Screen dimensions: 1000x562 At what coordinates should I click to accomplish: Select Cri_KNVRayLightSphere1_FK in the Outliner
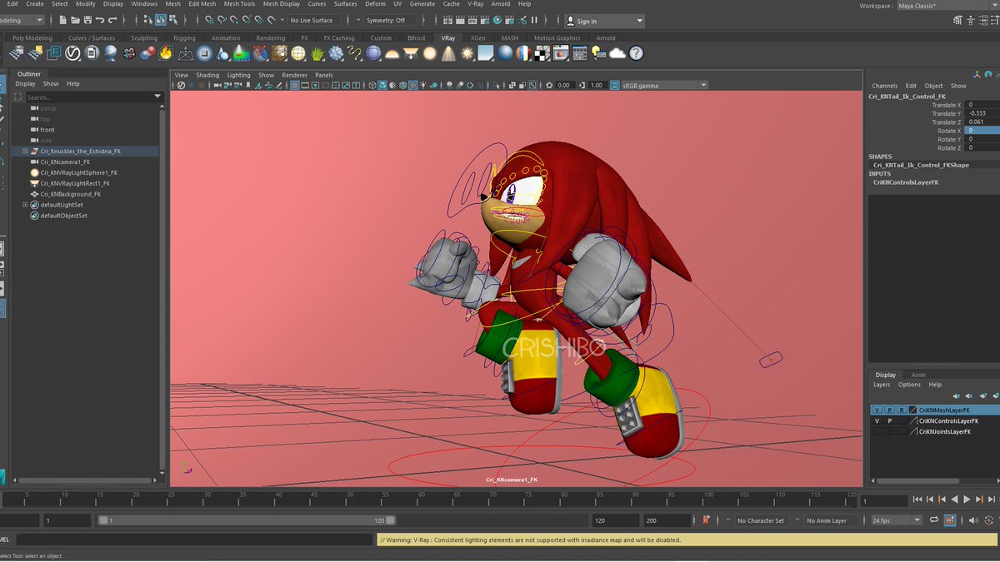79,172
